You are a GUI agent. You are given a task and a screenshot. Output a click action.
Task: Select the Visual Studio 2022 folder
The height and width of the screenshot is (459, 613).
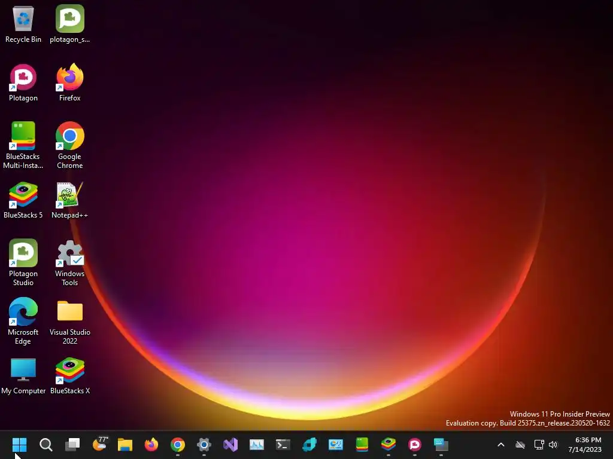(x=69, y=321)
